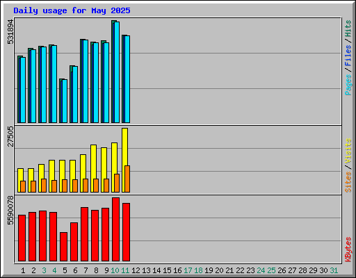Click day label 1 on the axis
The width and height of the screenshot is (356, 278).
23,270
